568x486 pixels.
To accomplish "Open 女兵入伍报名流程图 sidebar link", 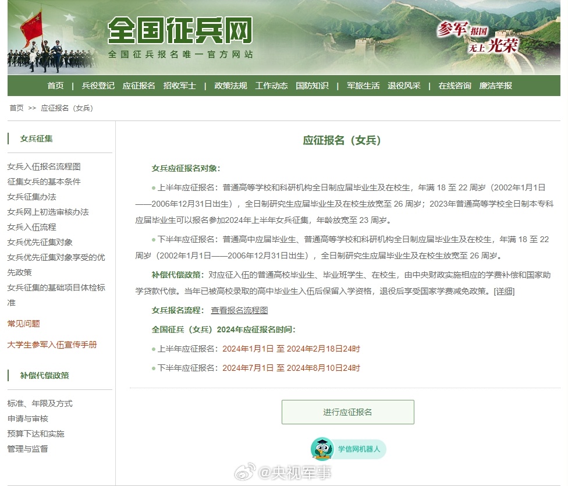I will (x=44, y=166).
